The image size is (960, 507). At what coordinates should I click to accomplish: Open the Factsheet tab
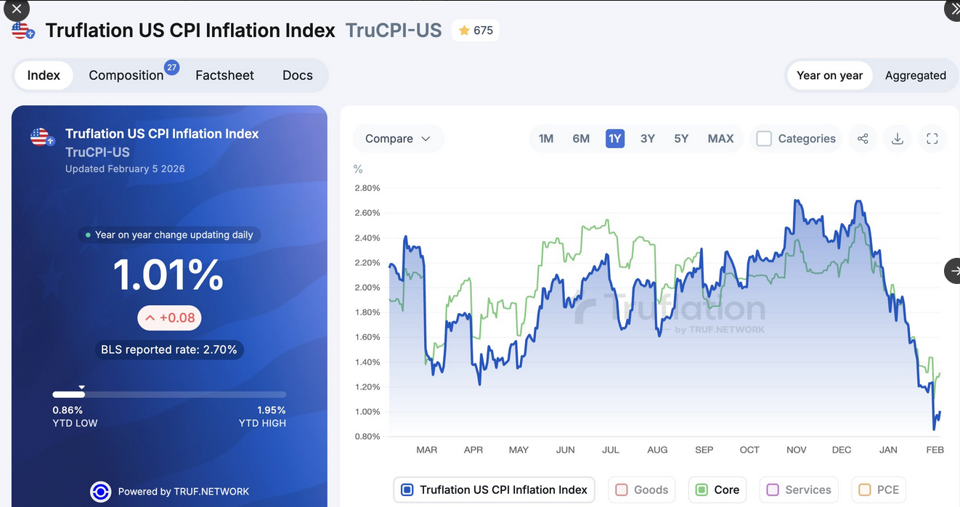[x=224, y=76]
